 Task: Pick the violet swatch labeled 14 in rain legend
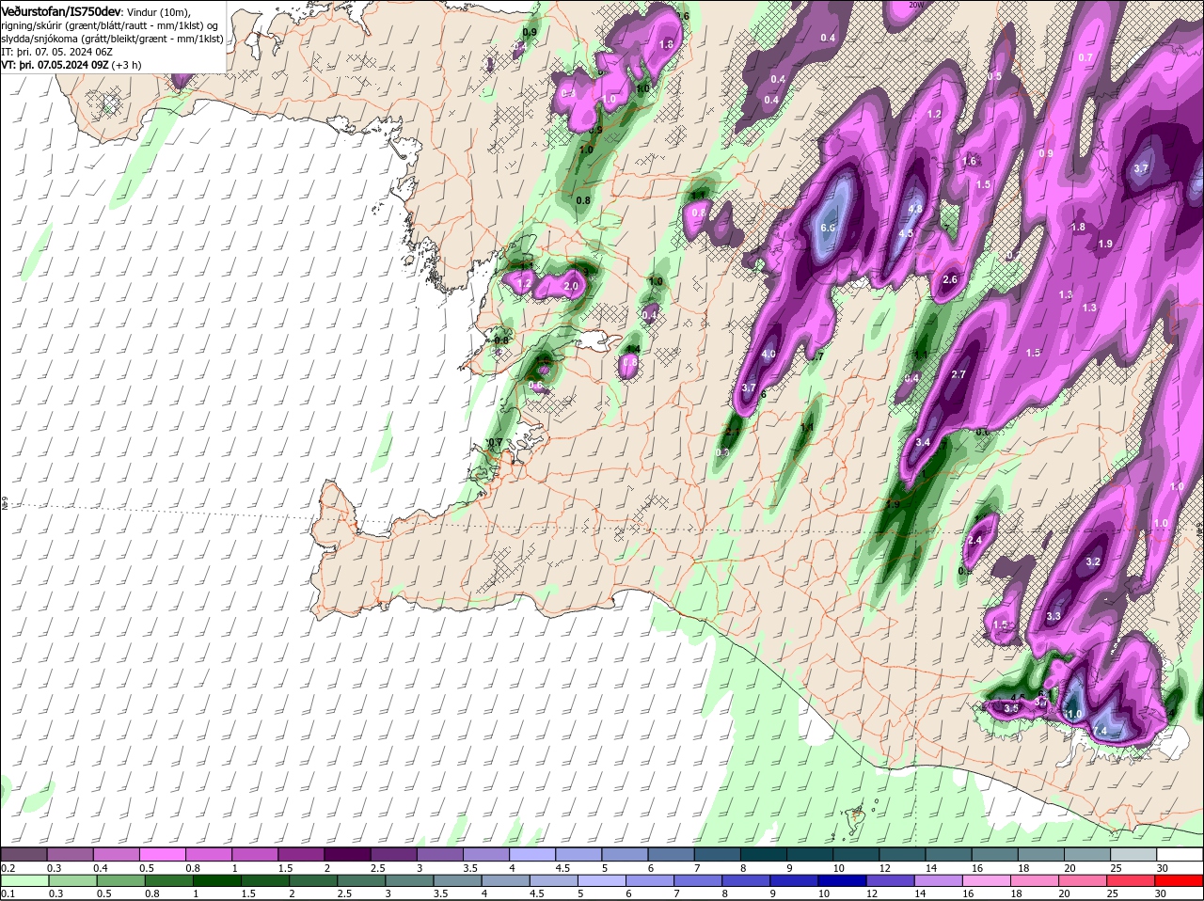click(x=938, y=880)
